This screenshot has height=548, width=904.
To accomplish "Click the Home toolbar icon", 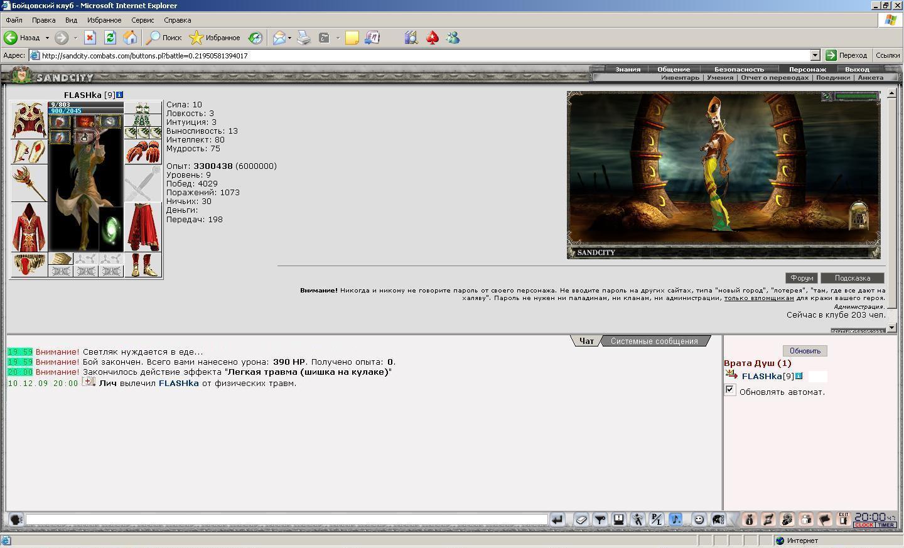I will (x=130, y=38).
